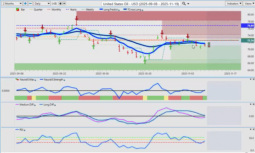Open the Daily interval dropdown
This screenshot has height=153, width=255.
[x=42, y=4]
